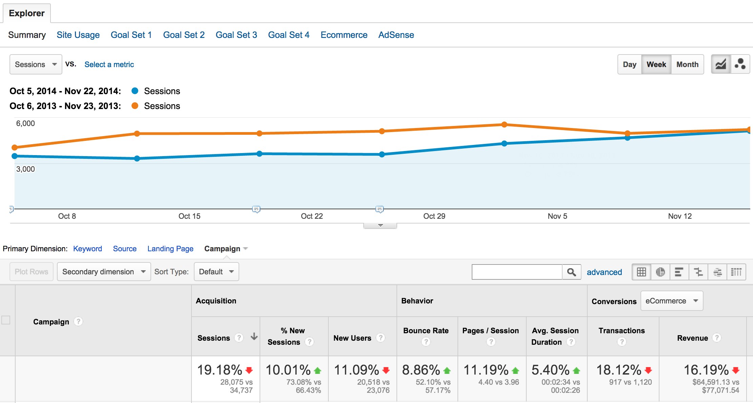Switch to line chart view icon

(x=720, y=64)
